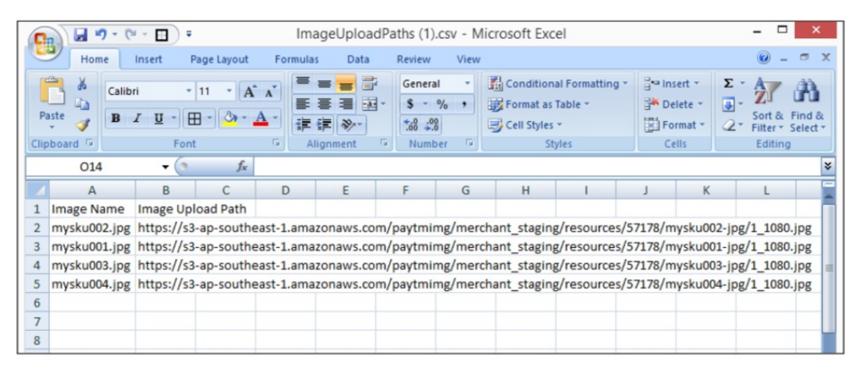
Task: Switch to the Page Layout tab
Action: tap(219, 59)
